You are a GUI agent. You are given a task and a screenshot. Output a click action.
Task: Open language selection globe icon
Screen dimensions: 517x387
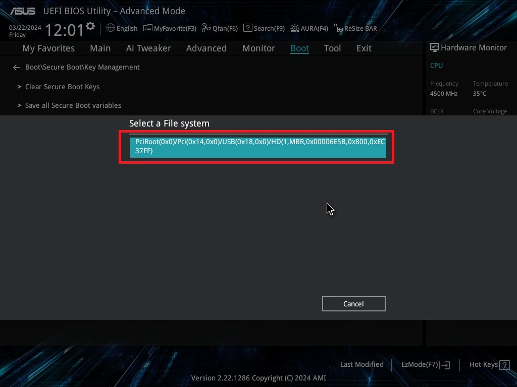(111, 28)
